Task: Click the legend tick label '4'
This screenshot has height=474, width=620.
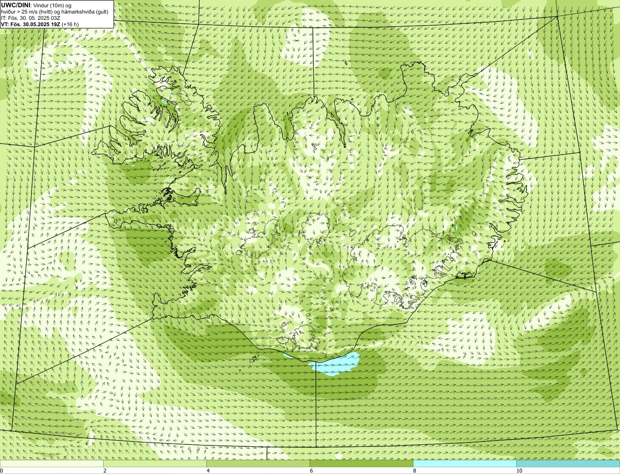Action: [x=208, y=471]
